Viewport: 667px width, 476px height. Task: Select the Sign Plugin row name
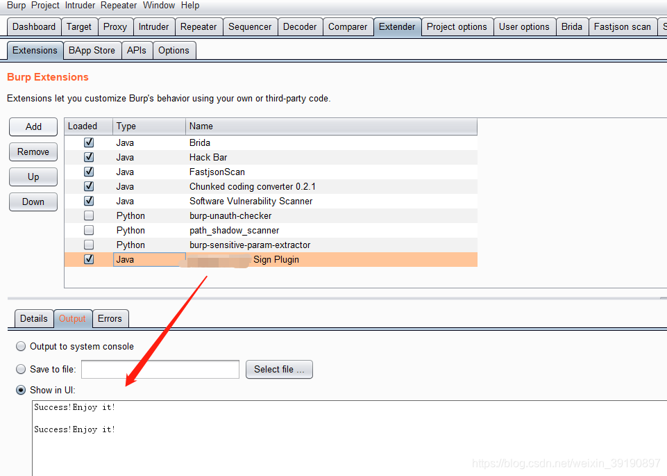pos(276,260)
